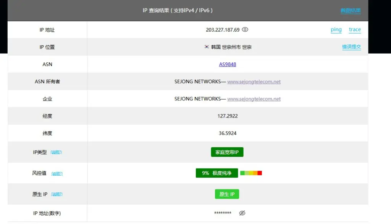Open the 说明 help link beside 风控值
This screenshot has height=224, width=391.
(57, 173)
